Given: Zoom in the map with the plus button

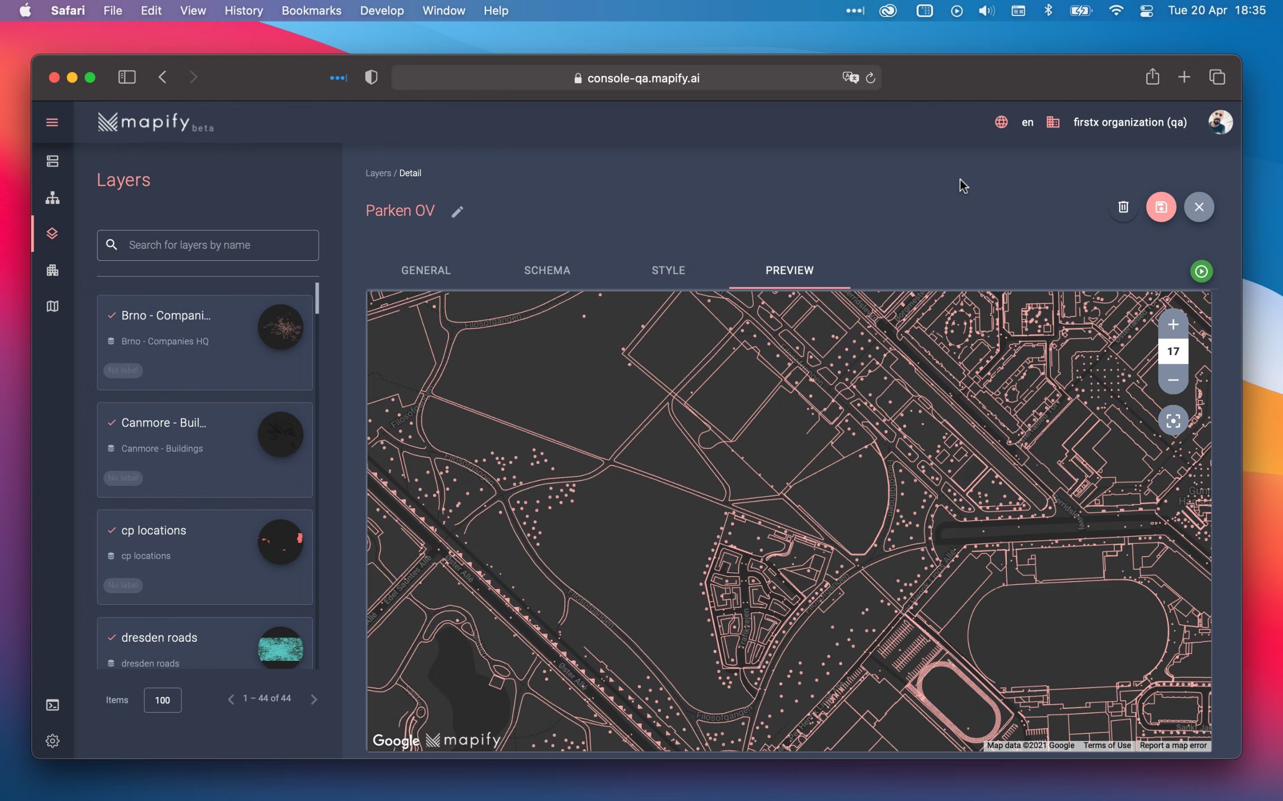Looking at the screenshot, I should click(1173, 324).
